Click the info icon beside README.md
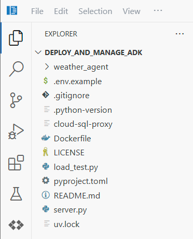Screen dimensions: 193x239 tap(46, 195)
